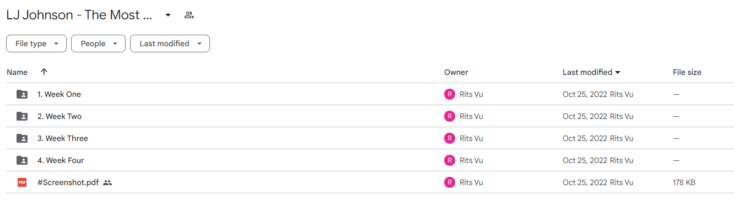Click the Week Two shared folder icon
Viewport: 734px width, 206px height.
coord(22,116)
